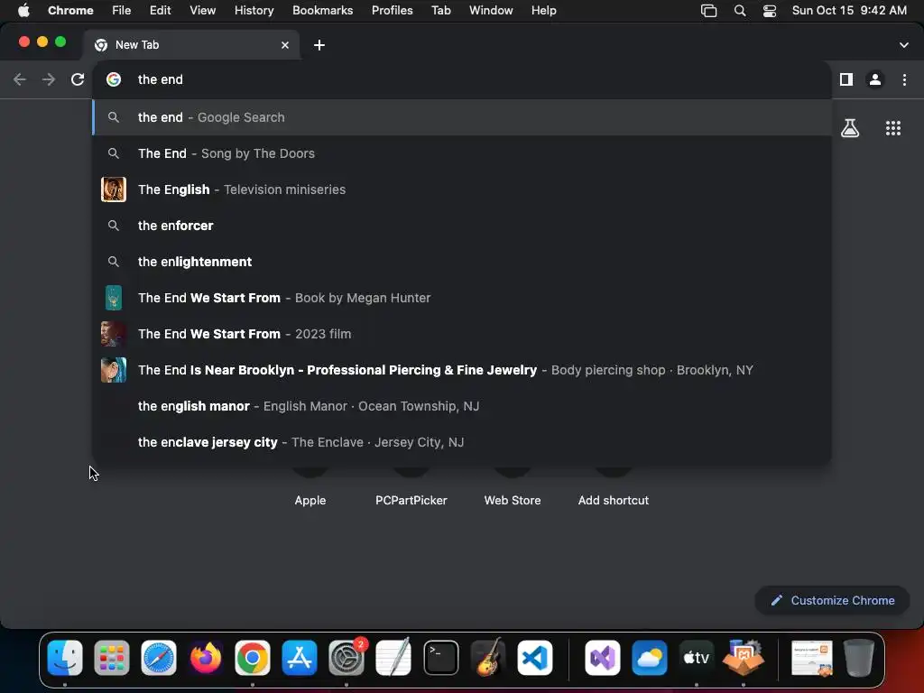The width and height of the screenshot is (924, 693).
Task: Open the Apple logo menu
Action: click(x=23, y=11)
